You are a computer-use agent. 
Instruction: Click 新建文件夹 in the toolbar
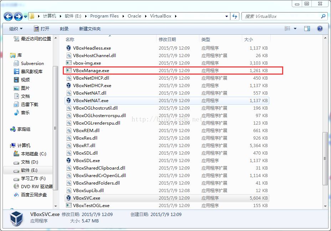[90, 29]
